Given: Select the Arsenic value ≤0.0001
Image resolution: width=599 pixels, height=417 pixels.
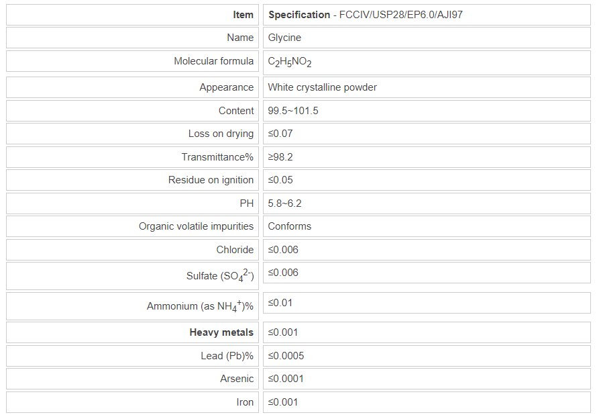Looking at the screenshot, I should coord(286,379).
